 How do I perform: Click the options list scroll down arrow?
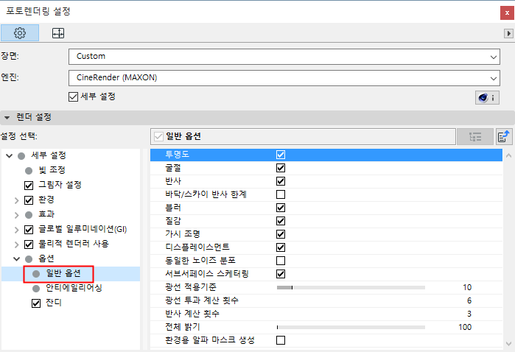tap(508, 344)
